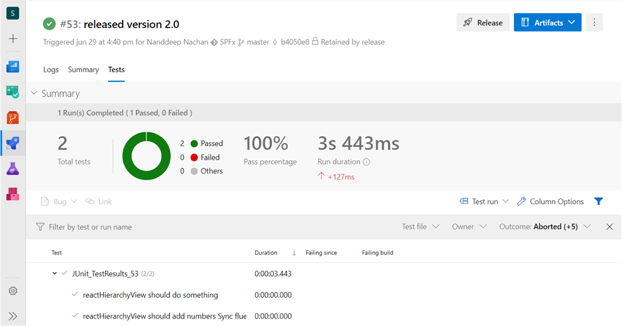Image resolution: width=622 pixels, height=326 pixels.
Task: Click the Filter by test name field
Action: pyautogui.click(x=152, y=227)
